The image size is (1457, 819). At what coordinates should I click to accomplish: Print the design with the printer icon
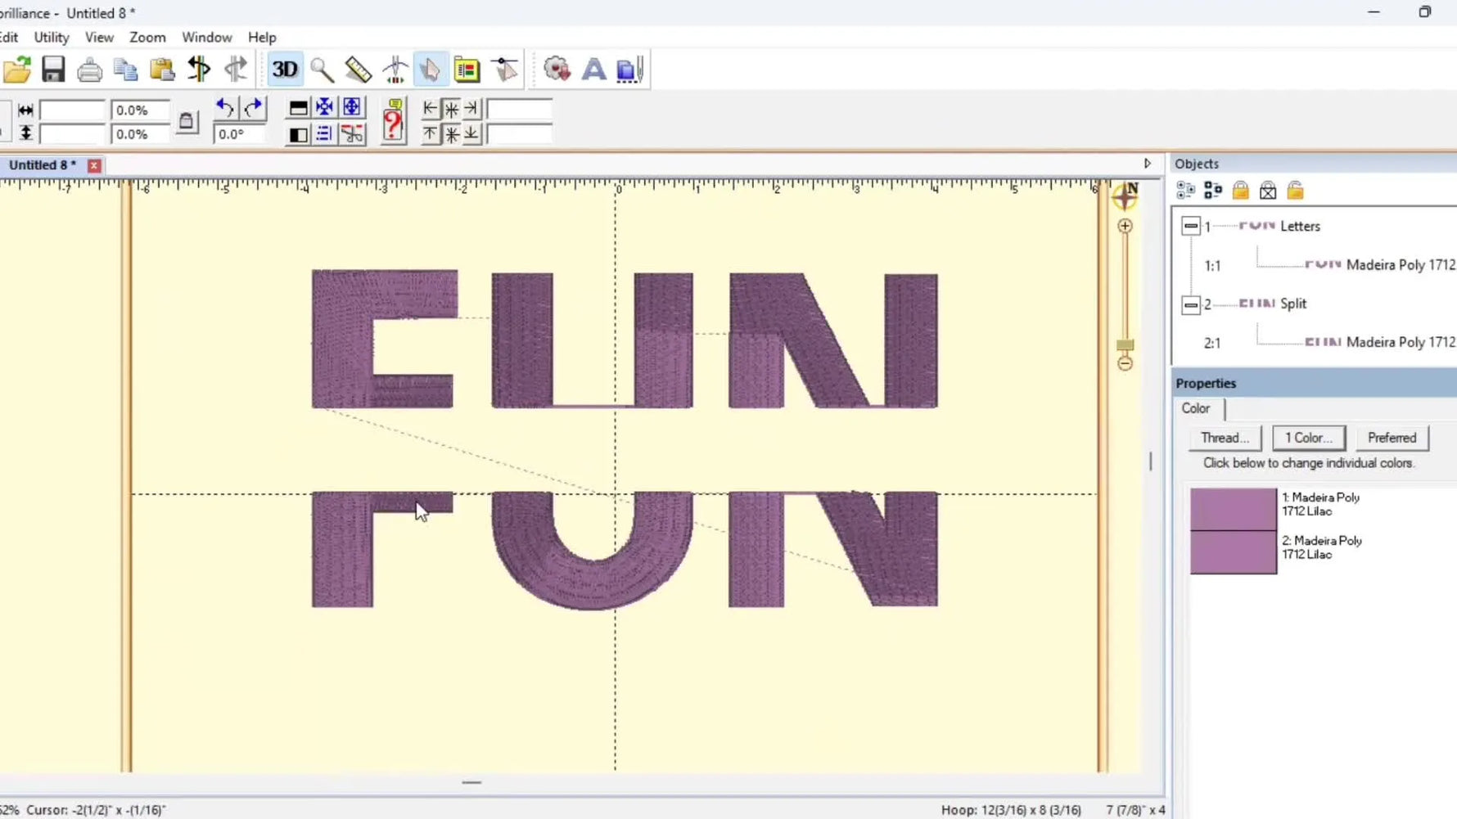click(90, 70)
